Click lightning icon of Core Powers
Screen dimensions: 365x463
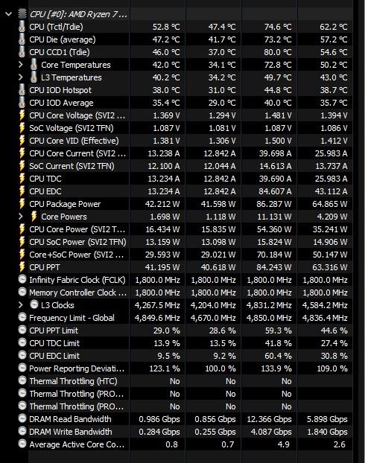34,217
